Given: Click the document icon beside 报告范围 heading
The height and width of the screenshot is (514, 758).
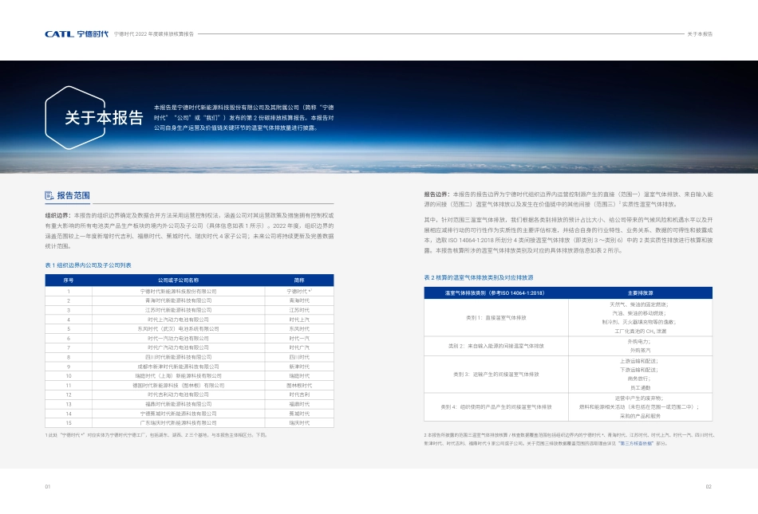Looking at the screenshot, I should [x=49, y=195].
